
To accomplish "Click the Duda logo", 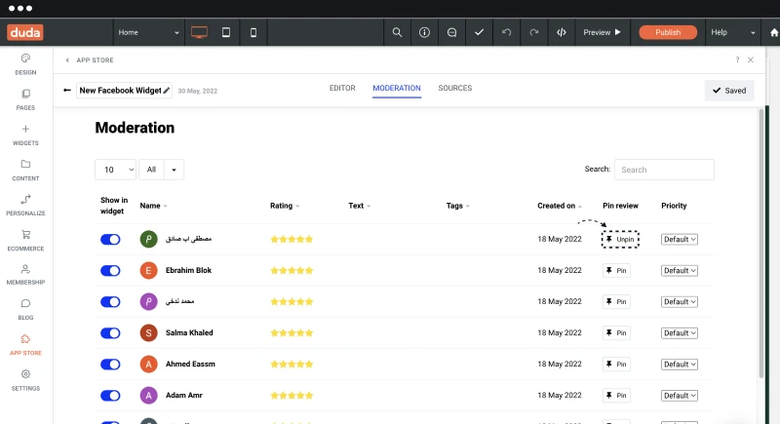I will pyautogui.click(x=25, y=32).
